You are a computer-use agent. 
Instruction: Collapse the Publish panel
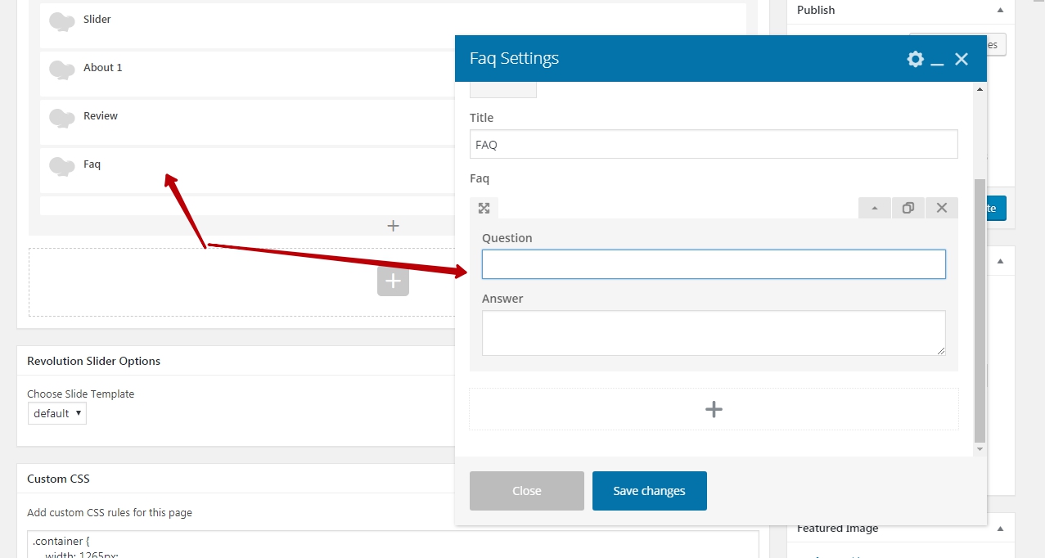1000,11
